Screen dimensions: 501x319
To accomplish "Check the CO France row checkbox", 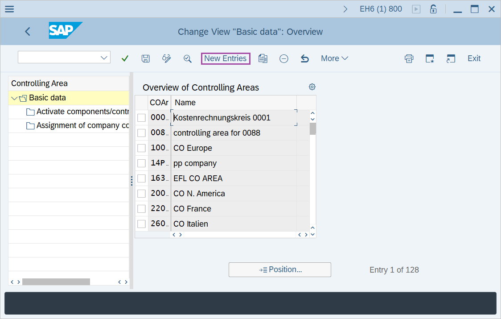I will tap(141, 209).
